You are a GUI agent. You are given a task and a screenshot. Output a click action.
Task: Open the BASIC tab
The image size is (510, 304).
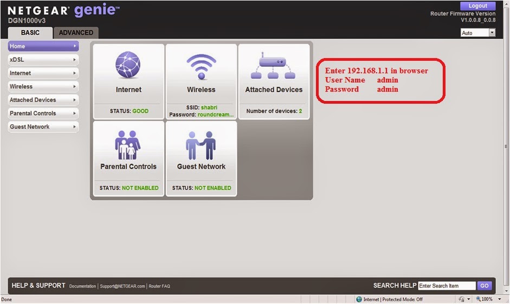point(30,33)
